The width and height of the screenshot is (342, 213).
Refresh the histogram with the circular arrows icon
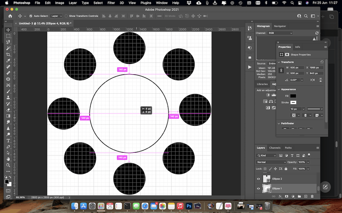click(317, 33)
